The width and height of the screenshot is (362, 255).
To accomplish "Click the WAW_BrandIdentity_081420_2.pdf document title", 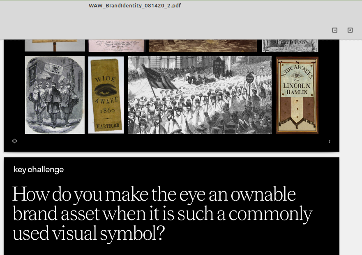I will coord(135,6).
